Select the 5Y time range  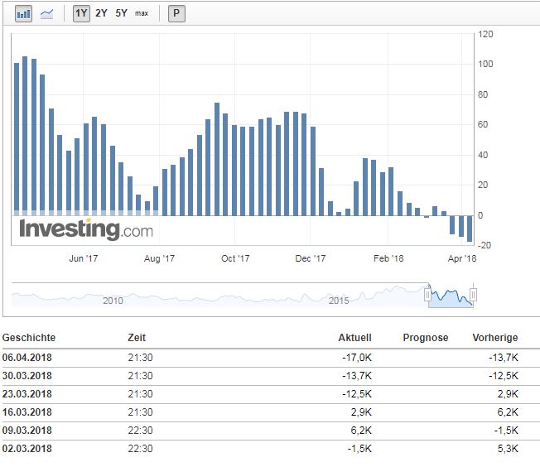122,14
